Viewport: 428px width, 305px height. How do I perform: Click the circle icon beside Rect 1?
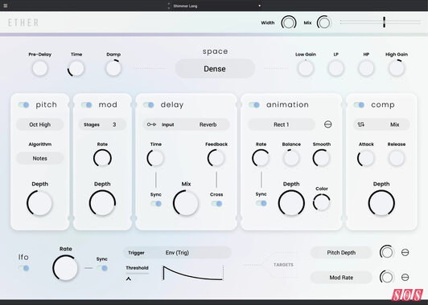pos(327,124)
